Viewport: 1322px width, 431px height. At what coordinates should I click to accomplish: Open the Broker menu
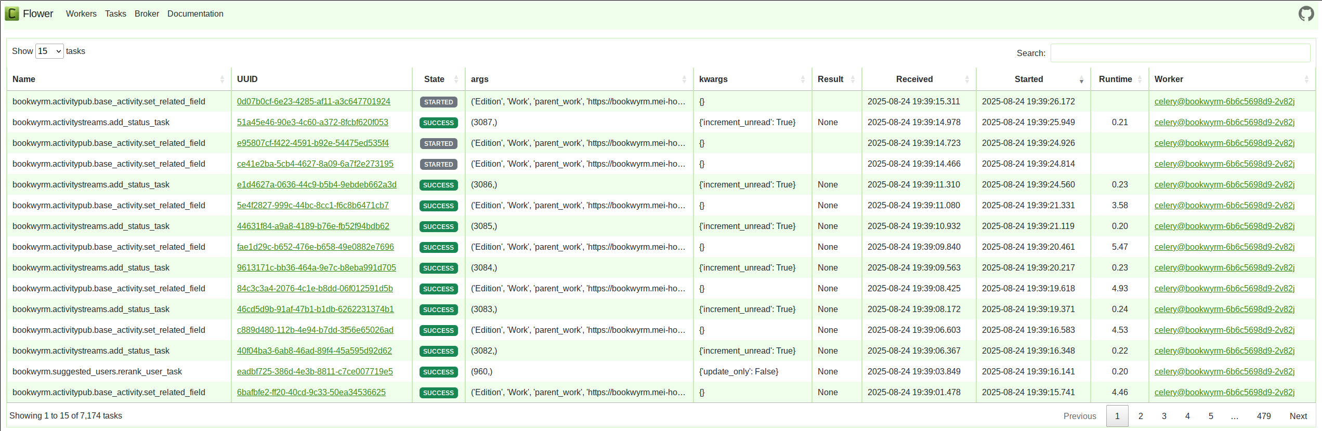pyautogui.click(x=147, y=14)
